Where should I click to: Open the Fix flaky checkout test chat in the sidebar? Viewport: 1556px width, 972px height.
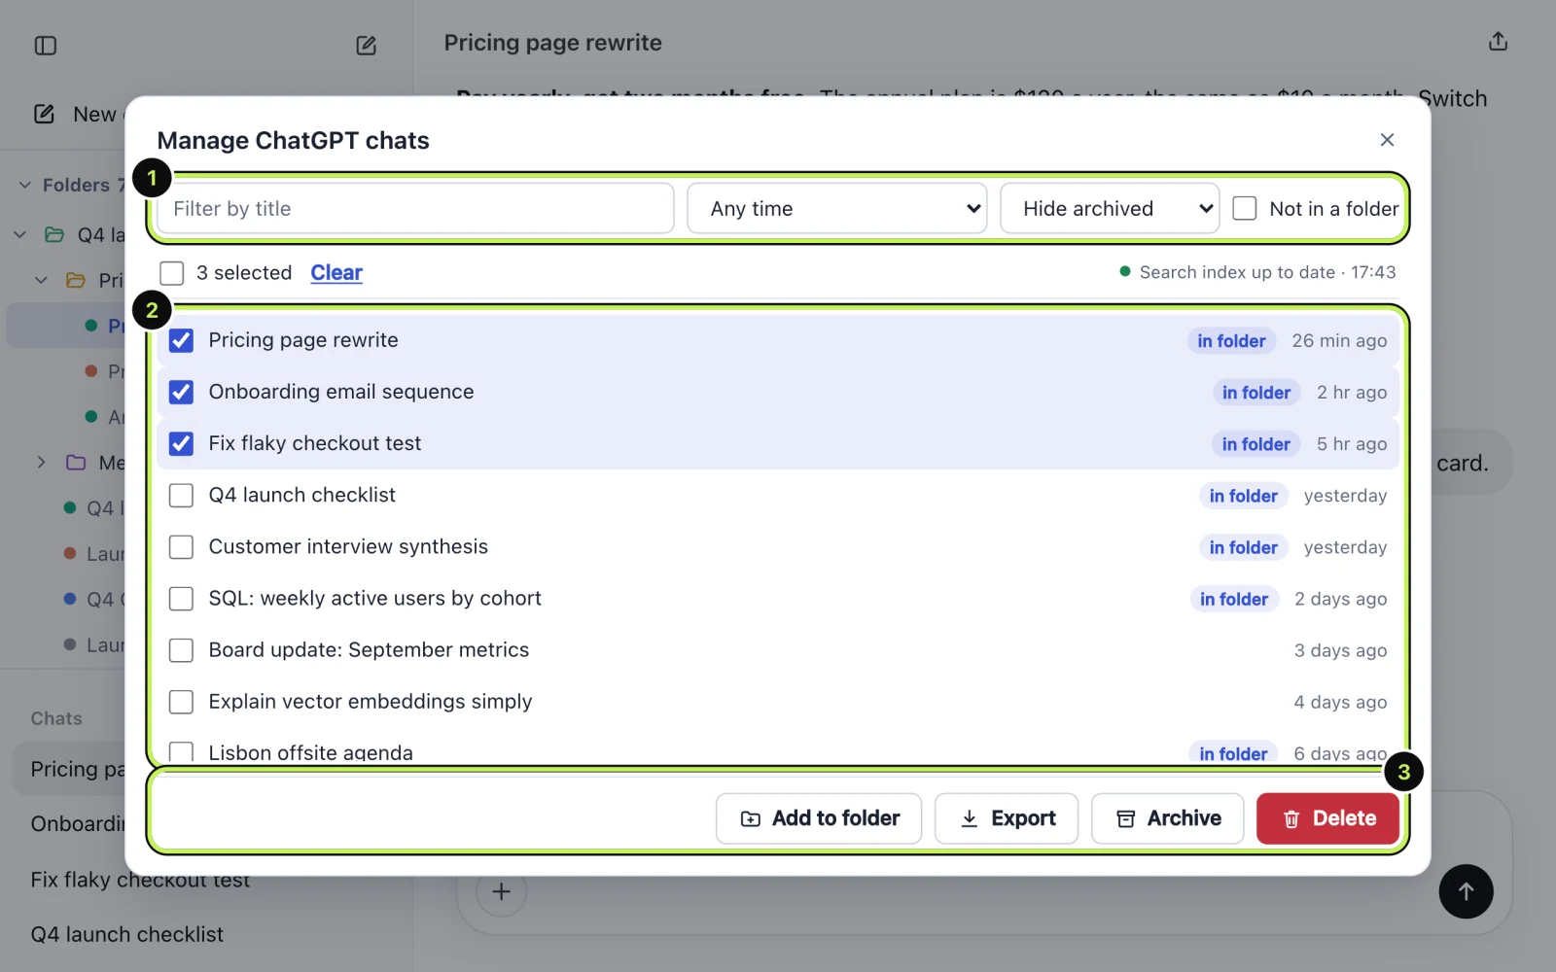[x=140, y=880]
